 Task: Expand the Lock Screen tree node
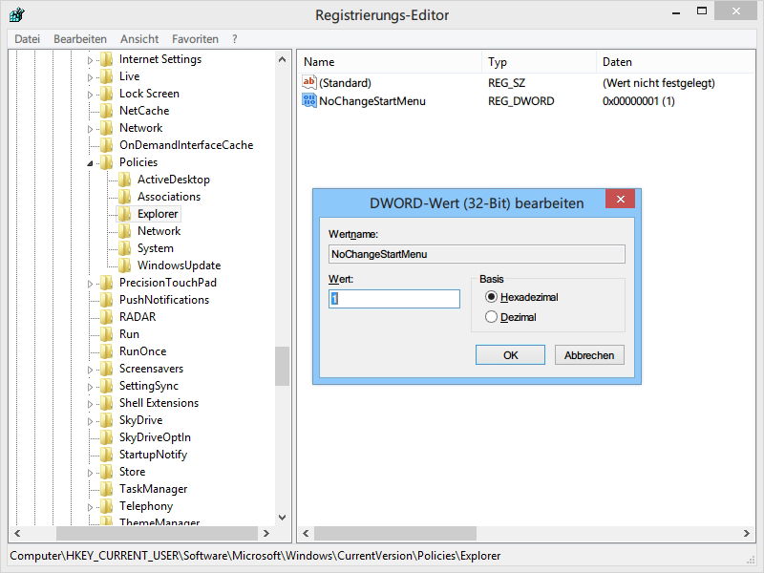click(x=90, y=95)
